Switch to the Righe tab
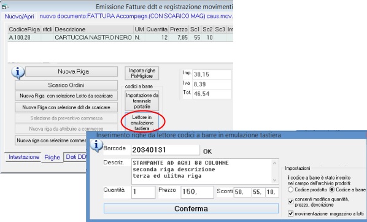Screen dimensions: 367x222 click(52, 157)
